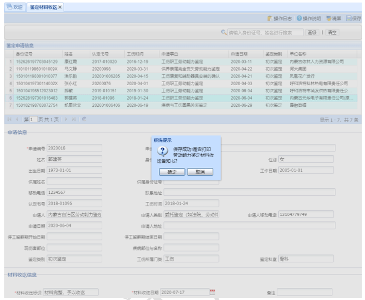Sort by 鉴定类别 column header

[x=275, y=54]
